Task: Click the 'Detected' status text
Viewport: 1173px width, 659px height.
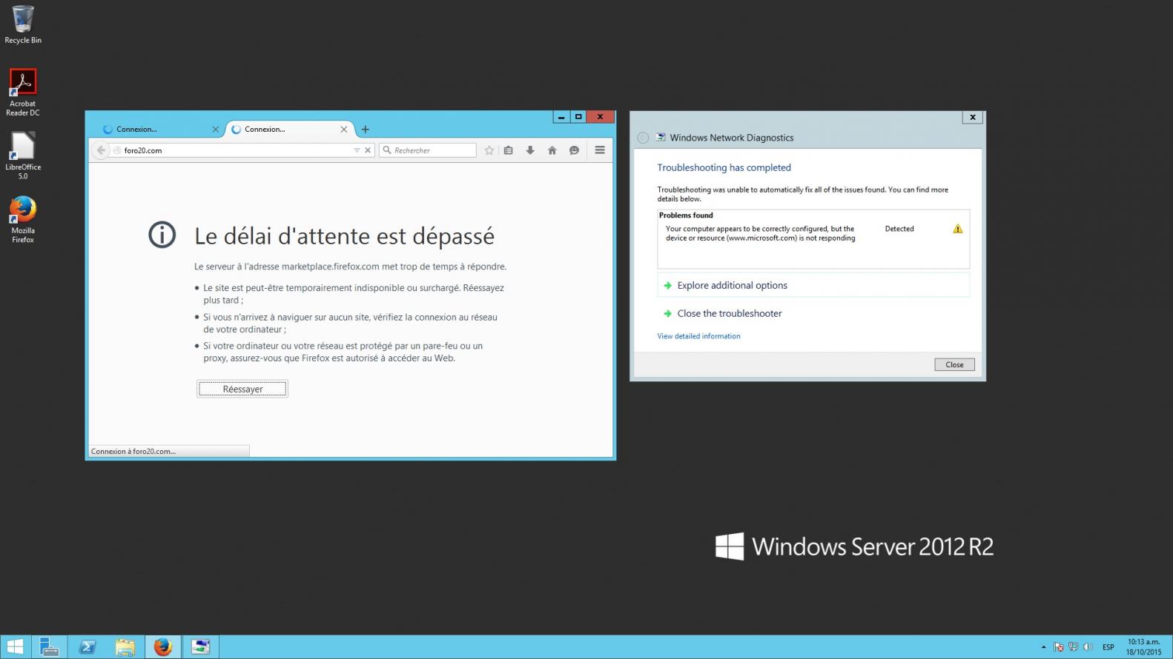Action: coord(899,229)
